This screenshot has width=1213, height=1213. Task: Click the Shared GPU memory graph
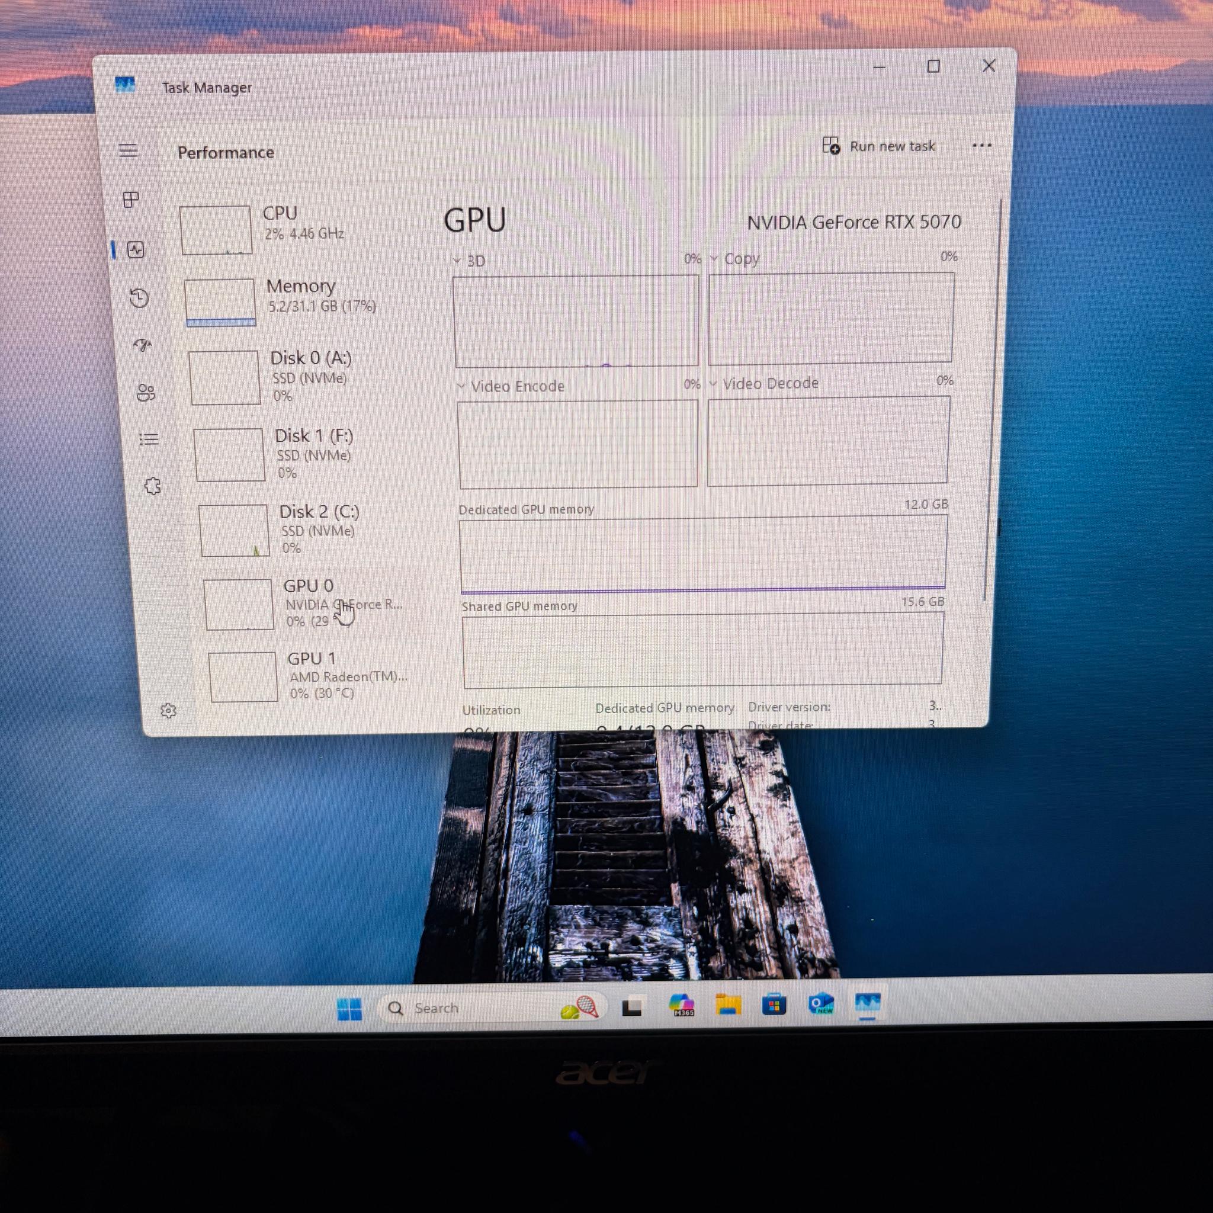(703, 650)
